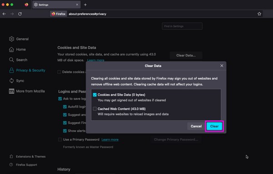Open the Home settings category
The height and width of the screenshot is (174, 273).
(x=17, y=49)
